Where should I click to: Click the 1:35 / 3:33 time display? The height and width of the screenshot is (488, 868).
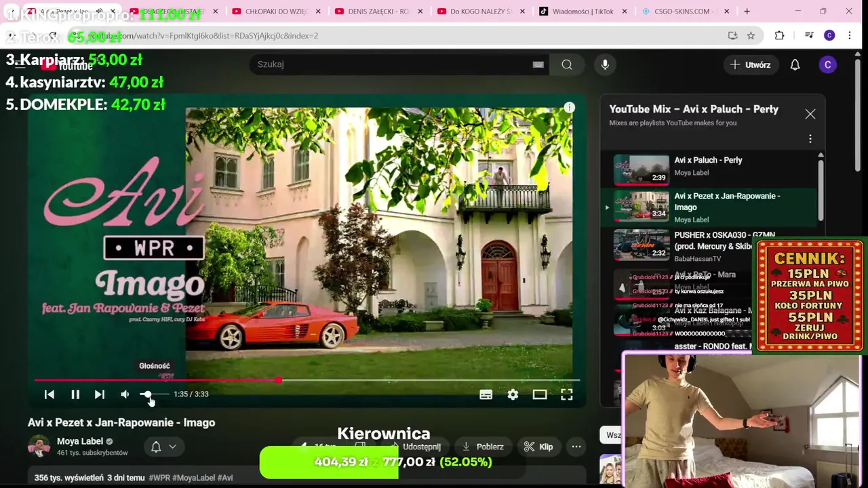(191, 394)
